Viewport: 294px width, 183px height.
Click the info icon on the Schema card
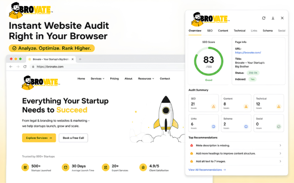click(246, 127)
